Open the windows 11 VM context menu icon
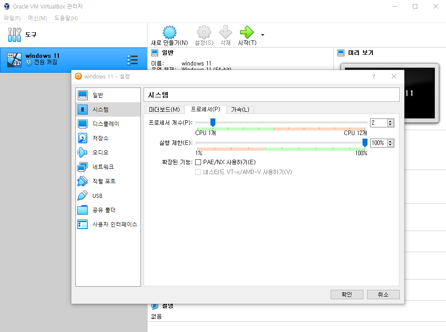Image resolution: width=446 pixels, height=332 pixels. tap(133, 60)
